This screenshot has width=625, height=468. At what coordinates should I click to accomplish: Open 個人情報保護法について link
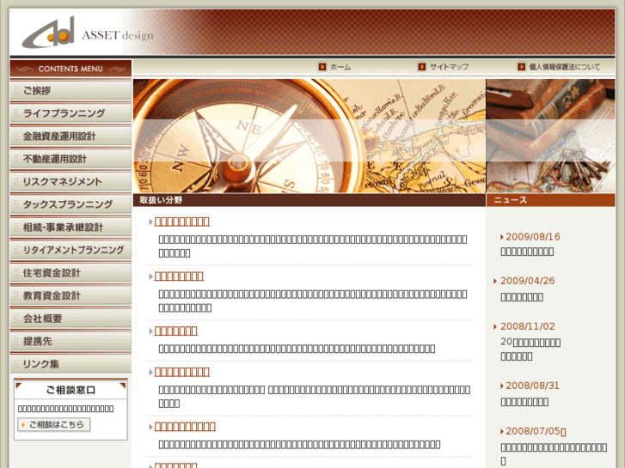point(565,67)
